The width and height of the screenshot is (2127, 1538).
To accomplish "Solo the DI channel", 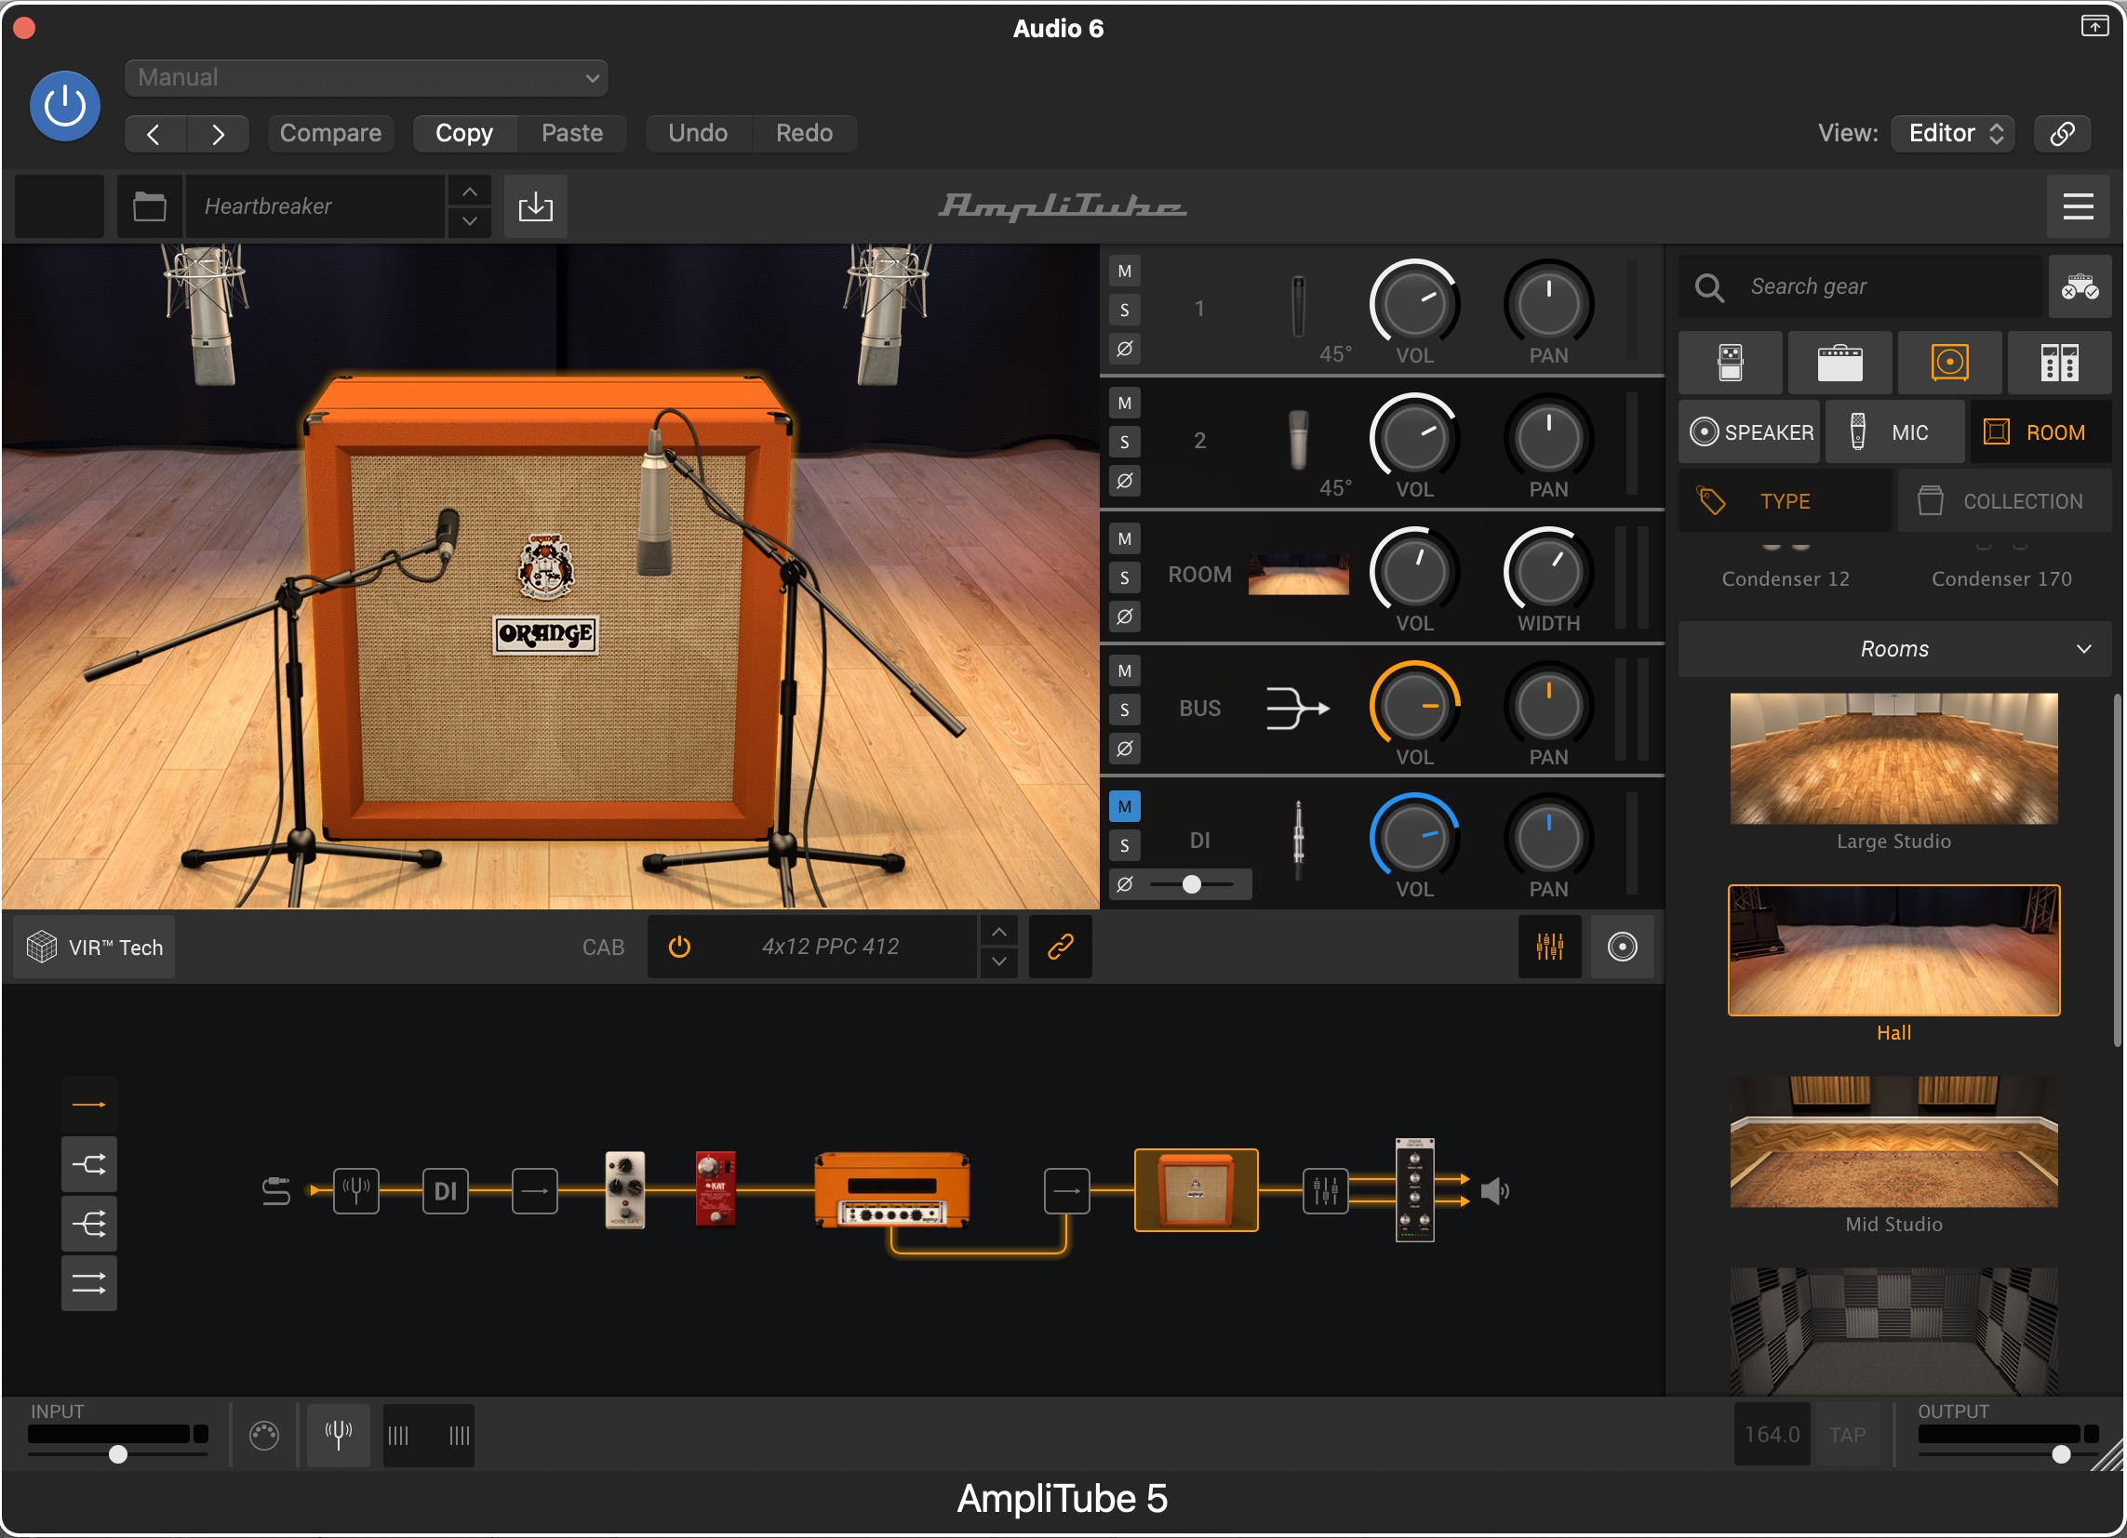I will [1125, 846].
